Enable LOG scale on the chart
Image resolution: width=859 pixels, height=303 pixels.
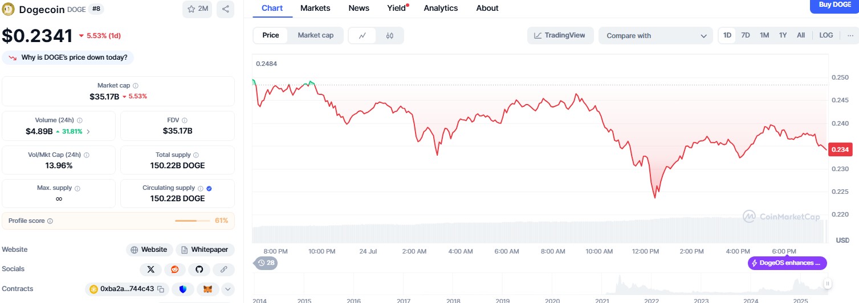coord(826,35)
